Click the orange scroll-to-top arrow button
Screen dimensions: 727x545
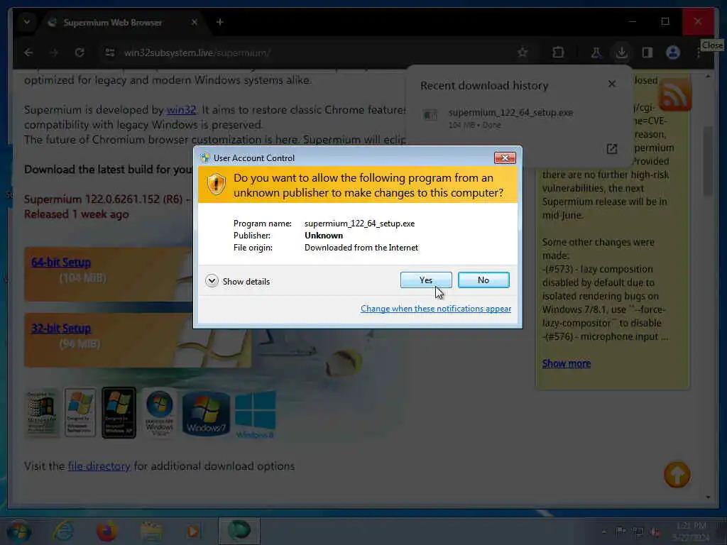[x=677, y=475]
